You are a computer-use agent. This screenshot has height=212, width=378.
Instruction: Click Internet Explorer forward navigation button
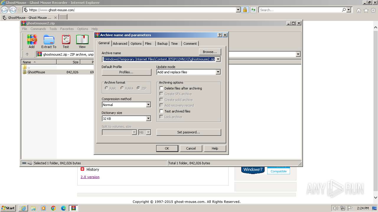[x=13, y=10]
